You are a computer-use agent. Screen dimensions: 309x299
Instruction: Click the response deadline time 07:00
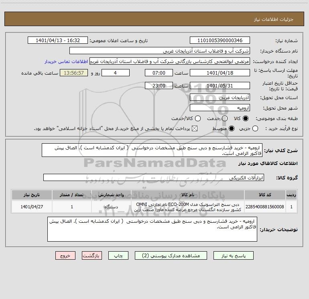159,73
